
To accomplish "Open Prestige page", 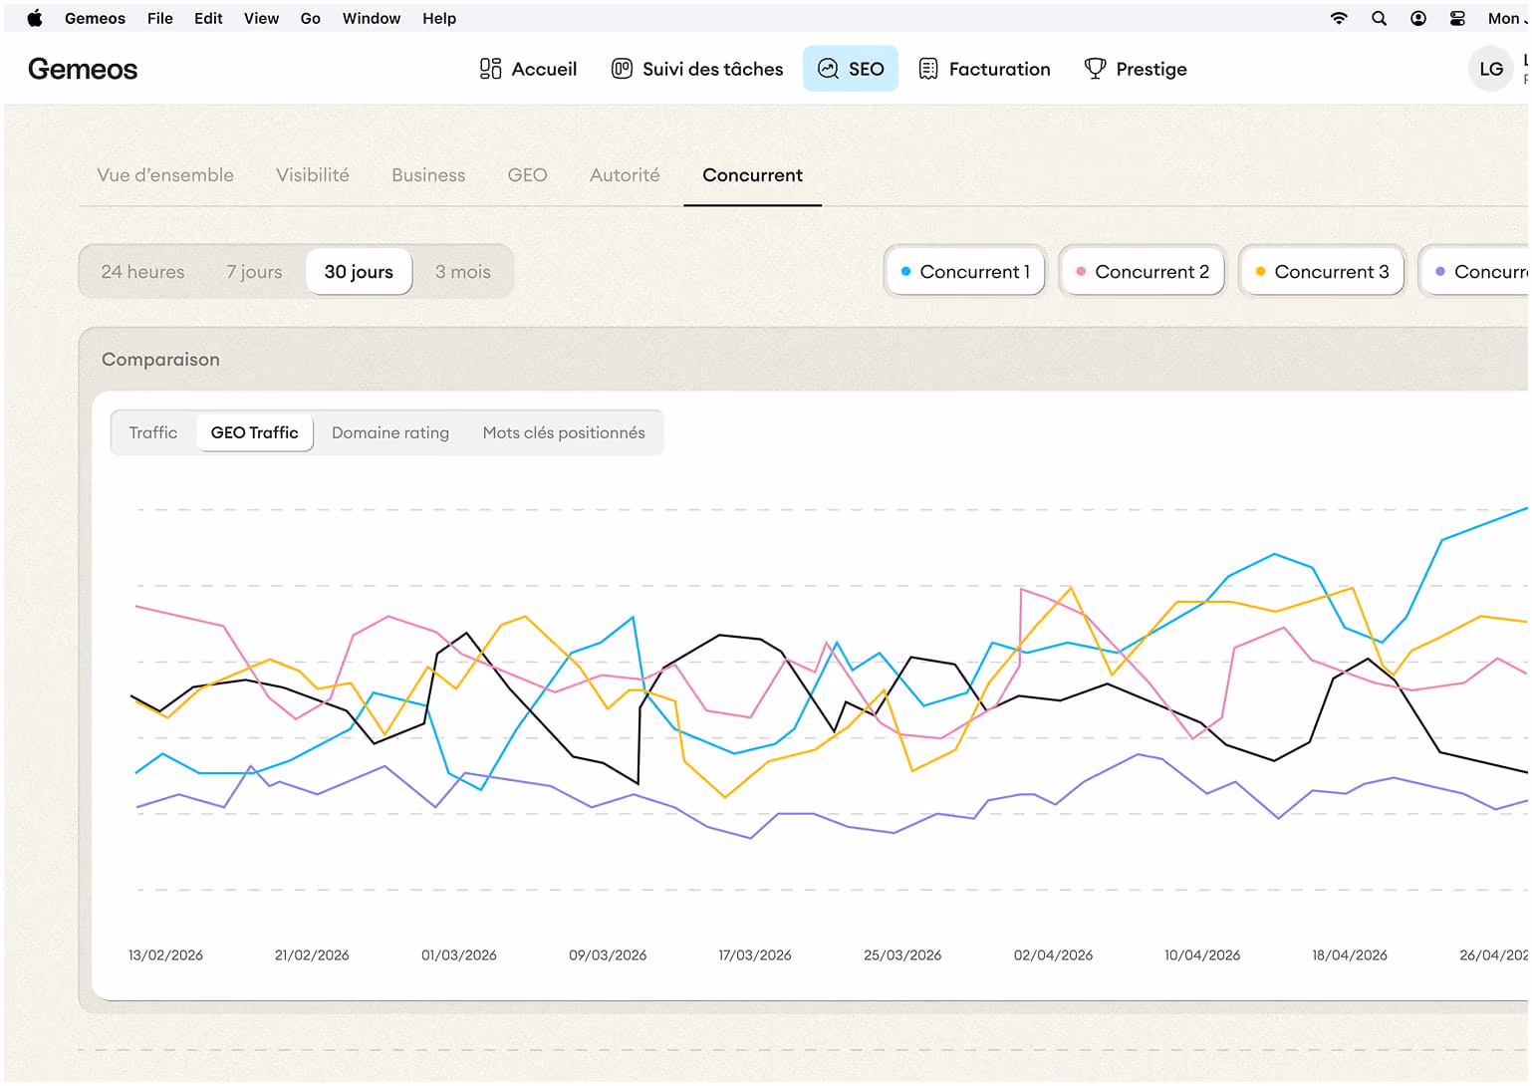I will click(1136, 69).
